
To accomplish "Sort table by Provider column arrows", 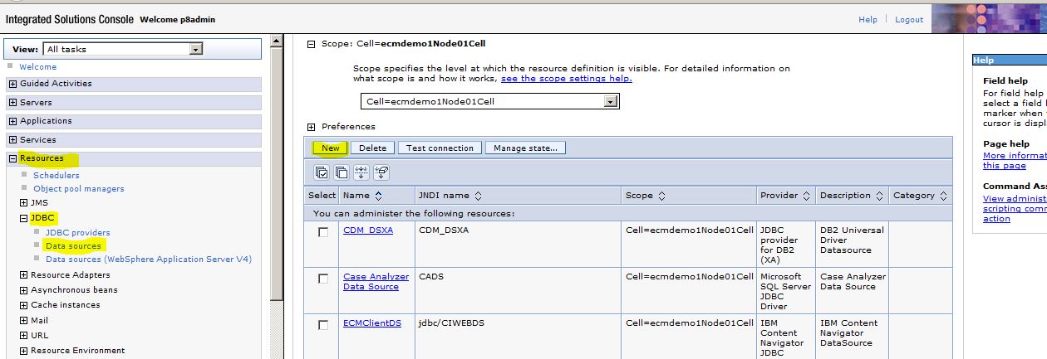I will (x=806, y=196).
